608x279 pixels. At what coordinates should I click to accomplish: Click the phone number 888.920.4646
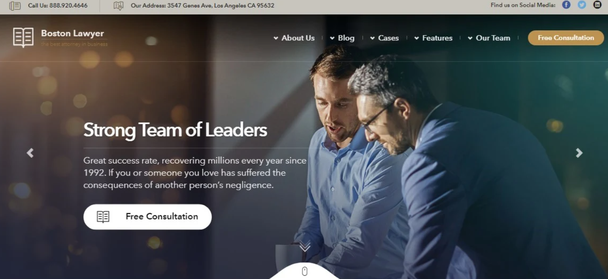click(x=69, y=5)
